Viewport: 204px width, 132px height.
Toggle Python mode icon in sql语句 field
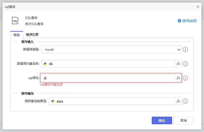[x=45, y=78]
